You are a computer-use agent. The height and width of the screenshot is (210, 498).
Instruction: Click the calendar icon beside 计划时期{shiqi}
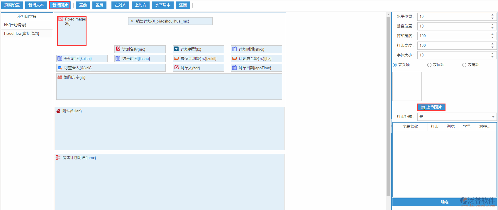click(234, 49)
